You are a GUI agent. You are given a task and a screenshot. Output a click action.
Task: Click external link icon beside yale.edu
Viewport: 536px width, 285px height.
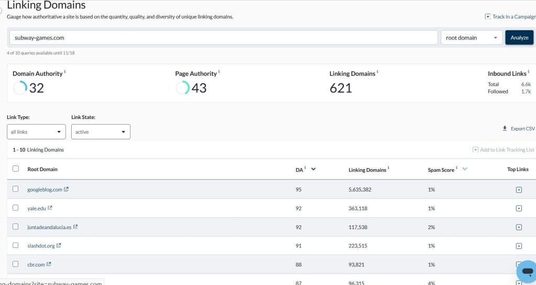[x=50, y=208]
